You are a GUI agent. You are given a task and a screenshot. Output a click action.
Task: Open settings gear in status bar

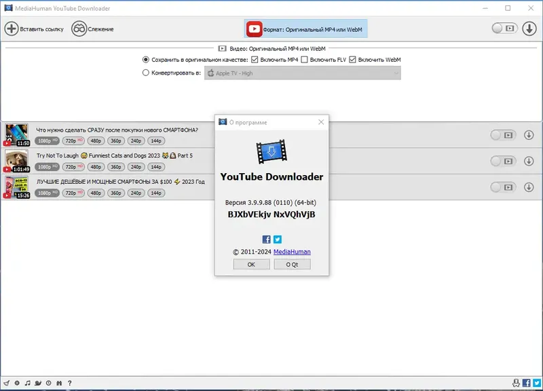(17, 383)
